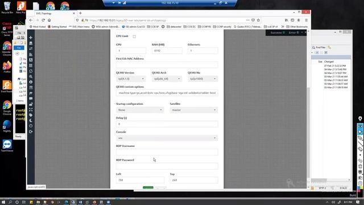Open the Most Visited bookmark
This screenshot has width=364, height=205.
(x=38, y=27)
